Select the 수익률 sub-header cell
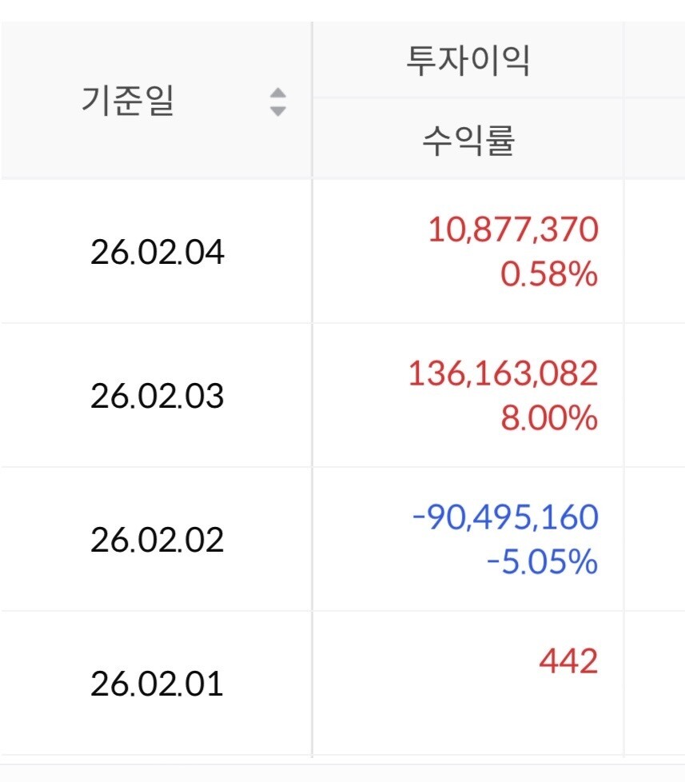 coord(468,140)
